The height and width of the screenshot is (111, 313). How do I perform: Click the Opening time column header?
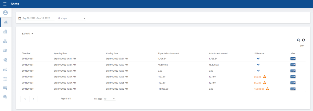[60, 53]
